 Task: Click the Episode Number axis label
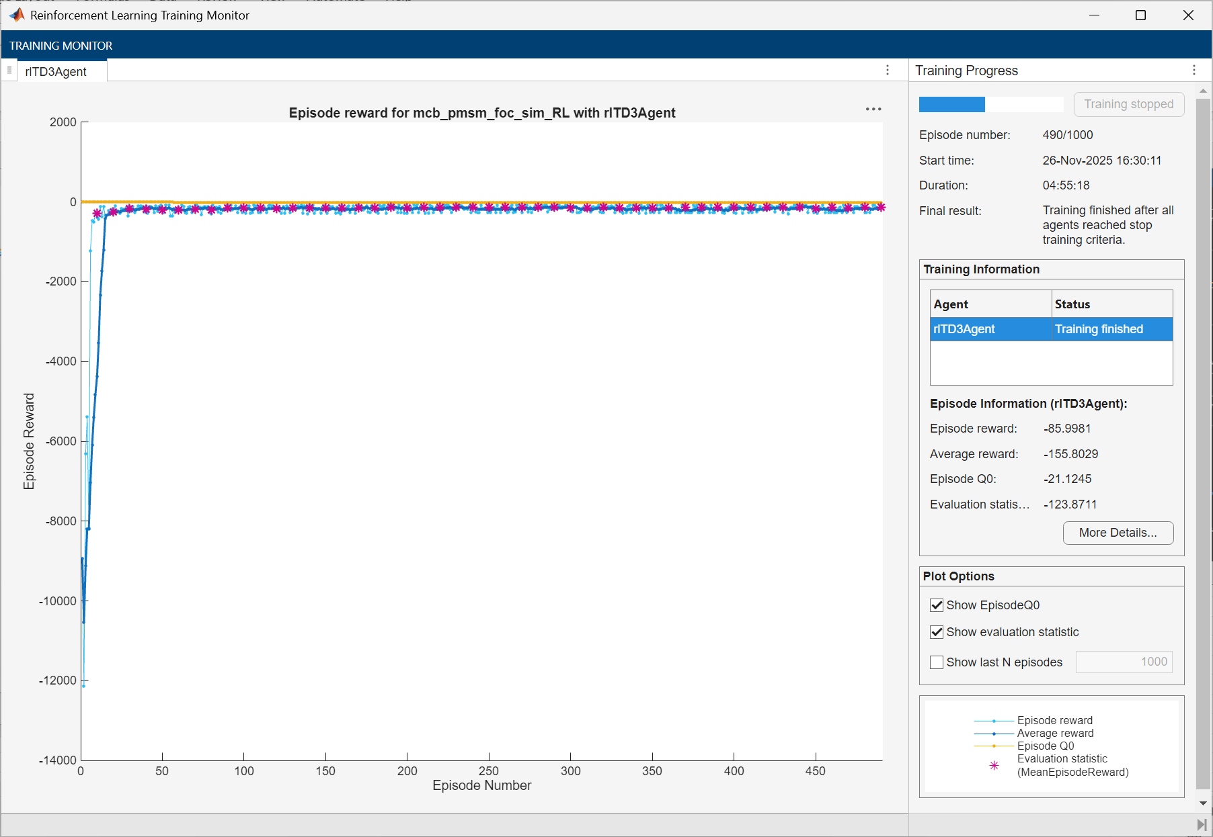[482, 785]
